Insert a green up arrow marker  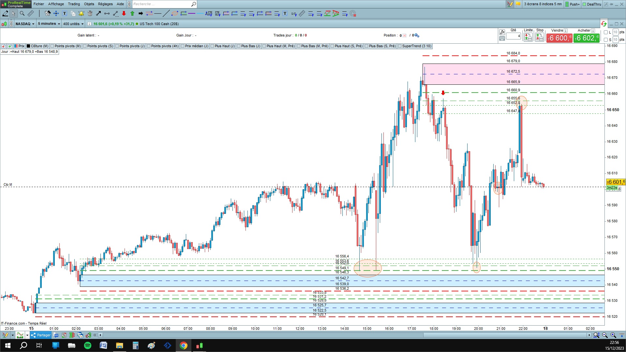(132, 13)
